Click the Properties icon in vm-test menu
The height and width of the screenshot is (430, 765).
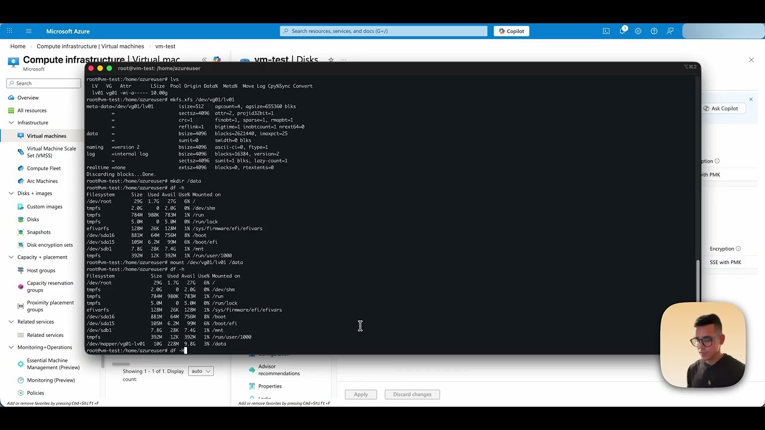(252, 386)
